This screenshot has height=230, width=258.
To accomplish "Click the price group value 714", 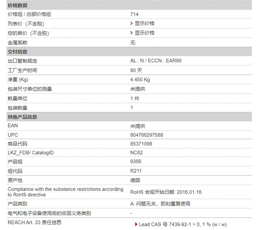I will 134,14.
